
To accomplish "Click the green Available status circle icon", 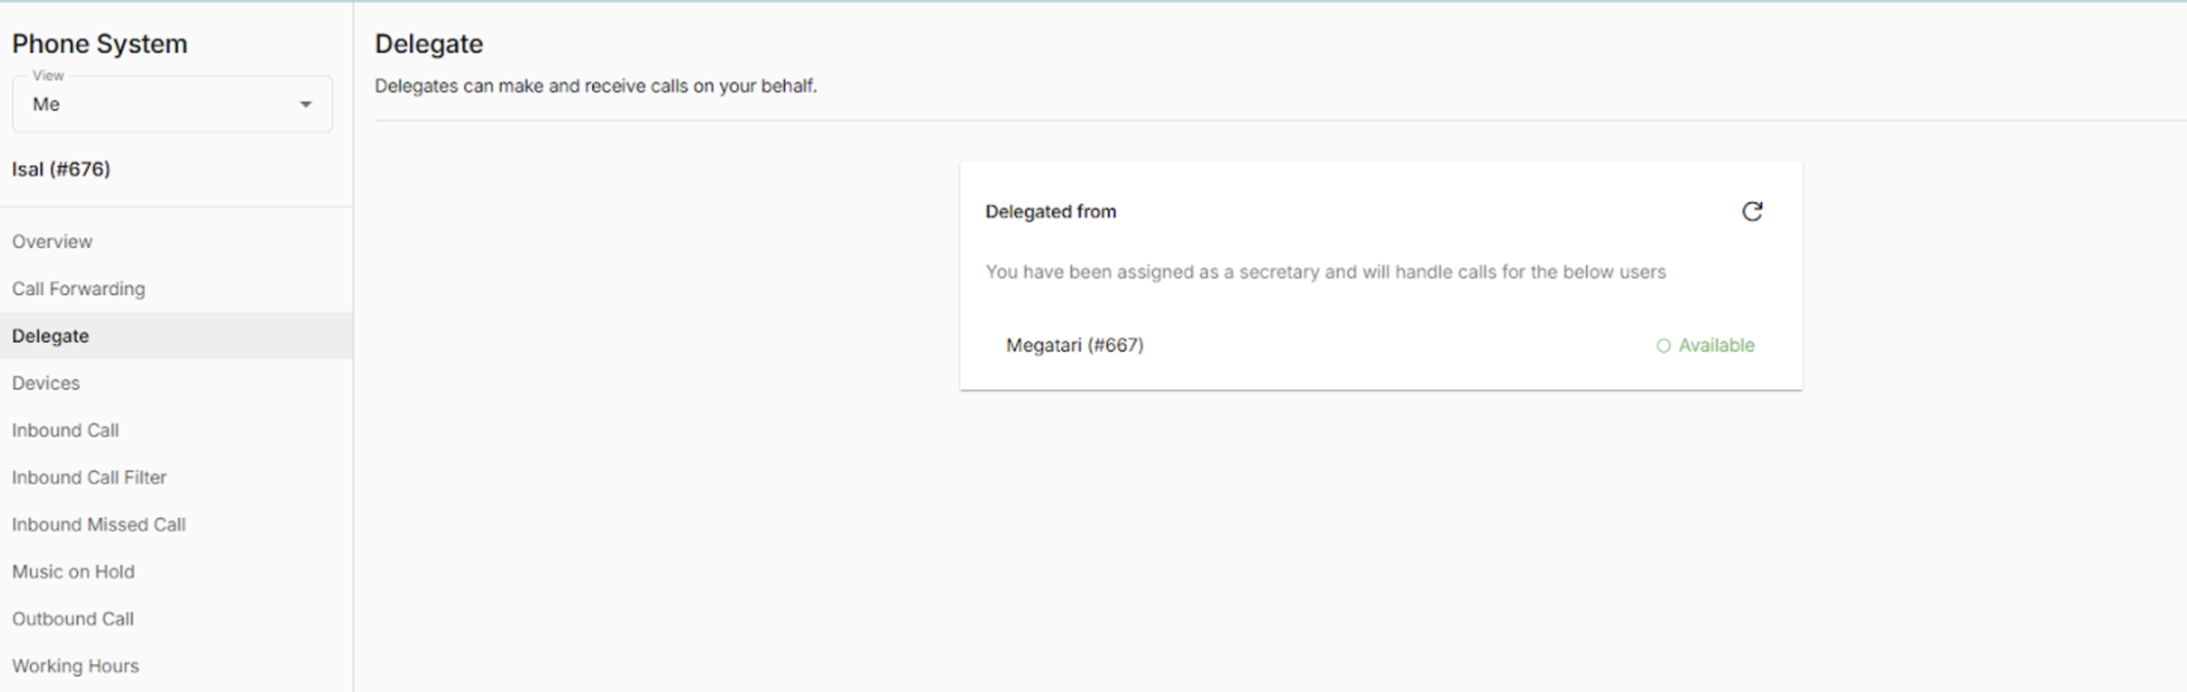I will click(1663, 346).
